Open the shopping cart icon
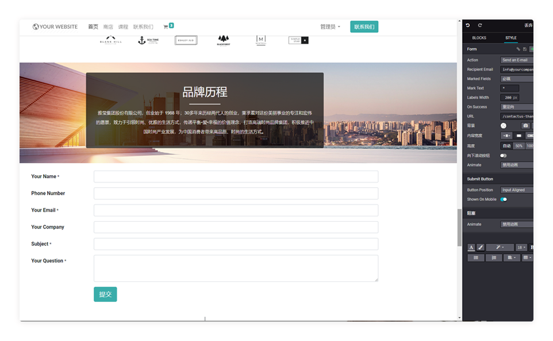Screen dimensions: 553x341 166,27
